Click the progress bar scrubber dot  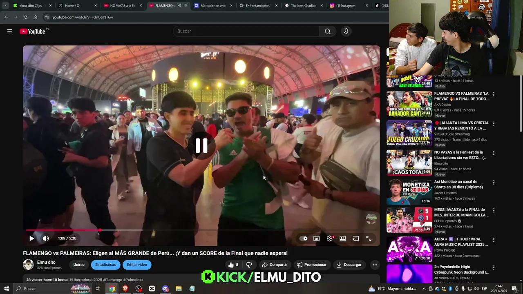(100, 230)
